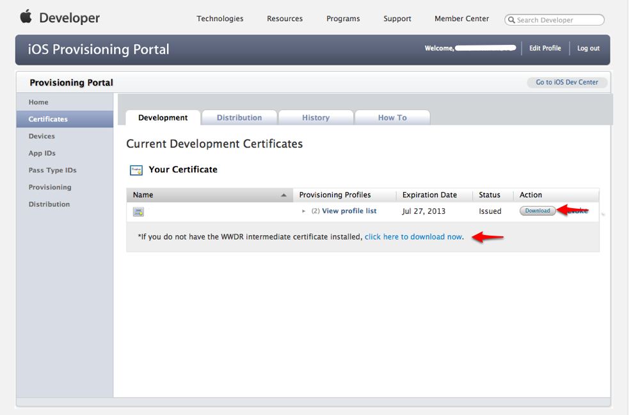
Task: Click the Name column header
Action: (210, 195)
